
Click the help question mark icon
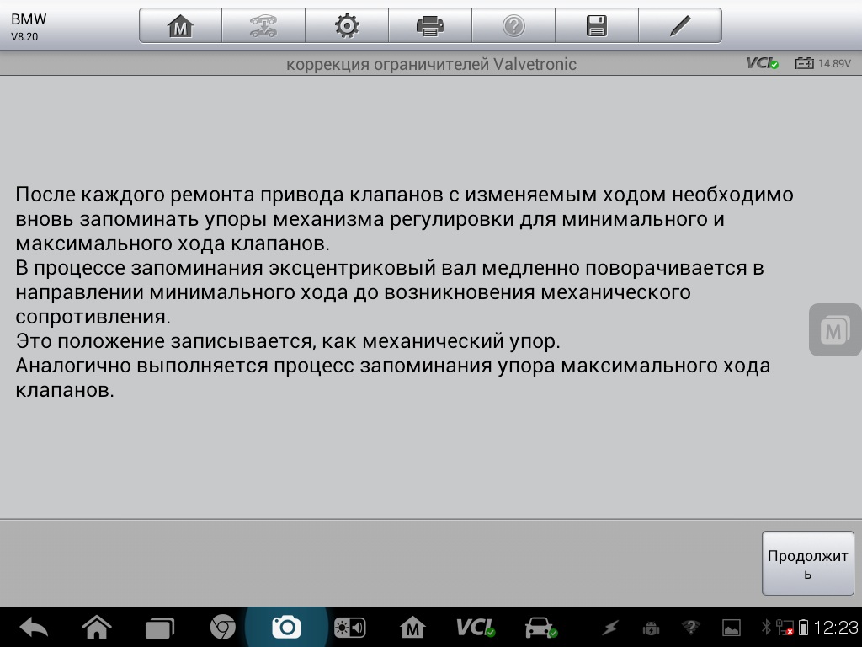[513, 26]
